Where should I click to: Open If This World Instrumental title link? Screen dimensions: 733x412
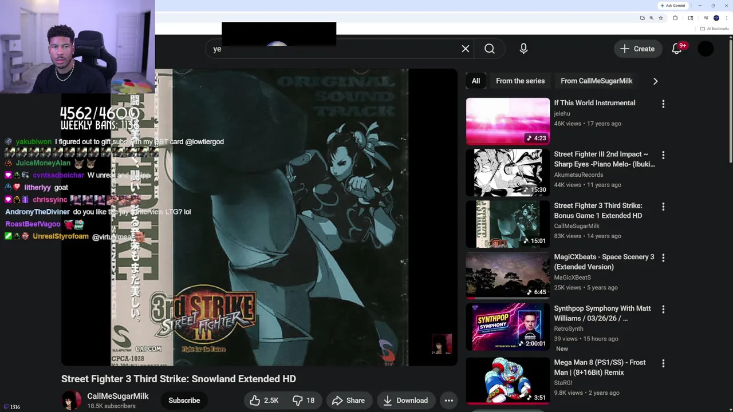click(x=594, y=103)
